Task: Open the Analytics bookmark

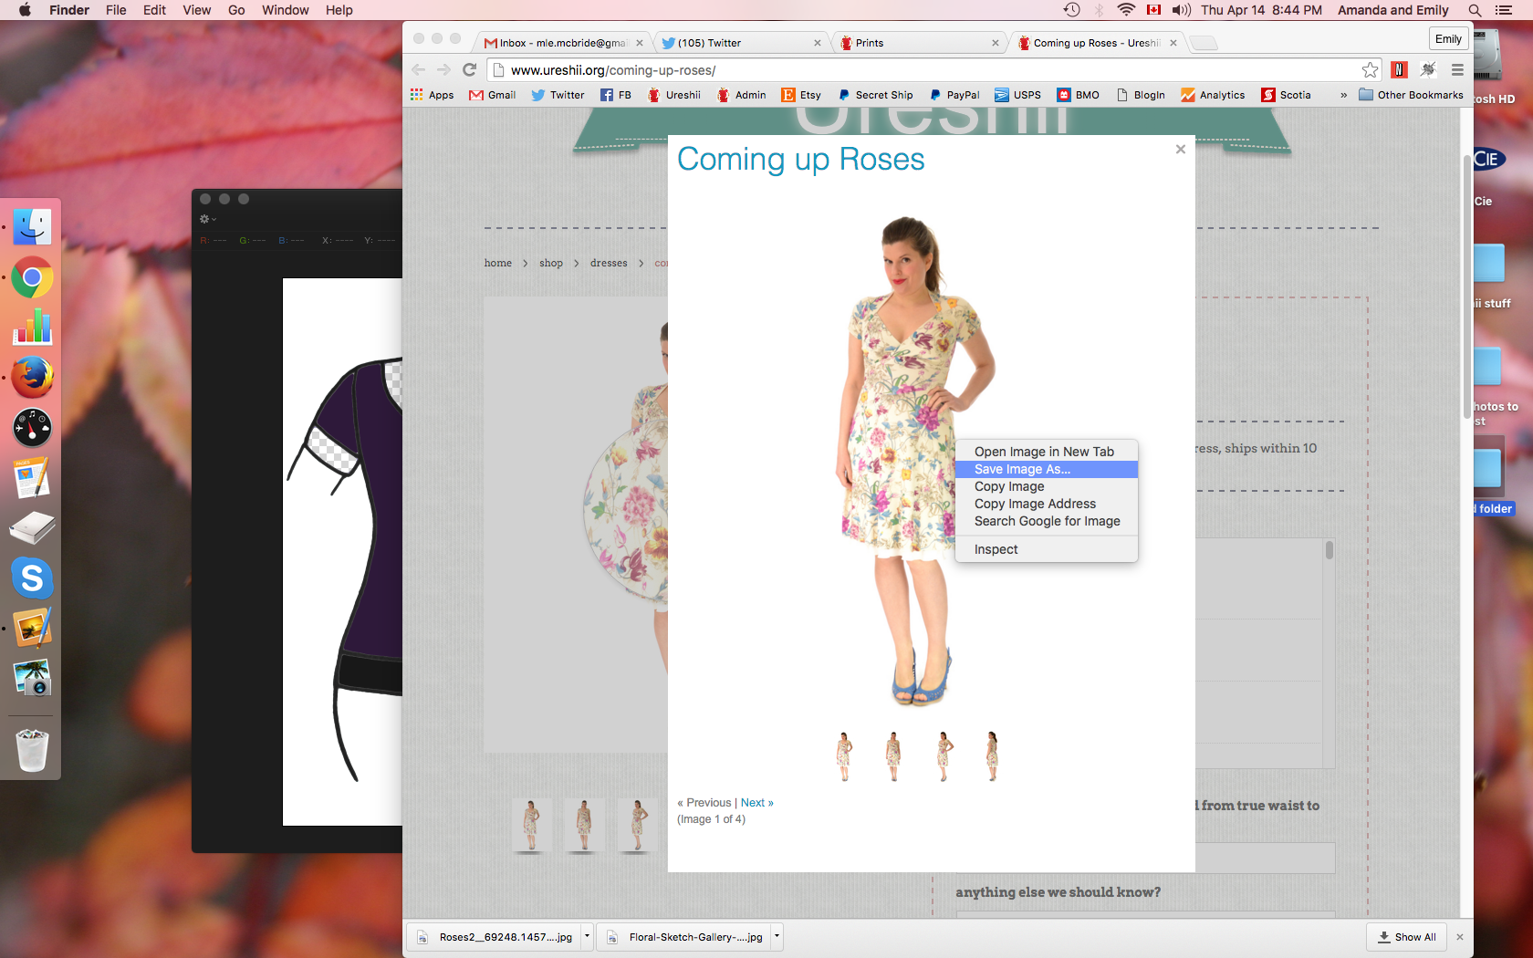Action: coord(1213,95)
